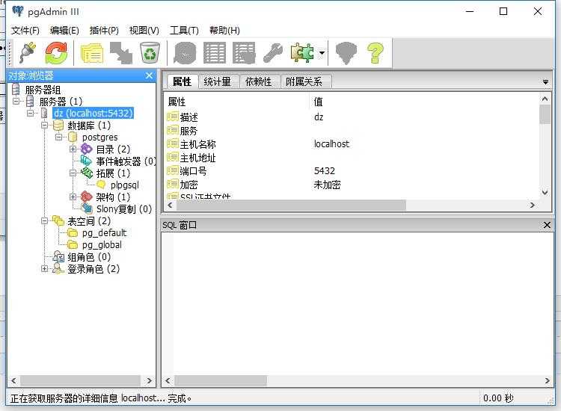Open the 文件(F) menu

(x=25, y=31)
